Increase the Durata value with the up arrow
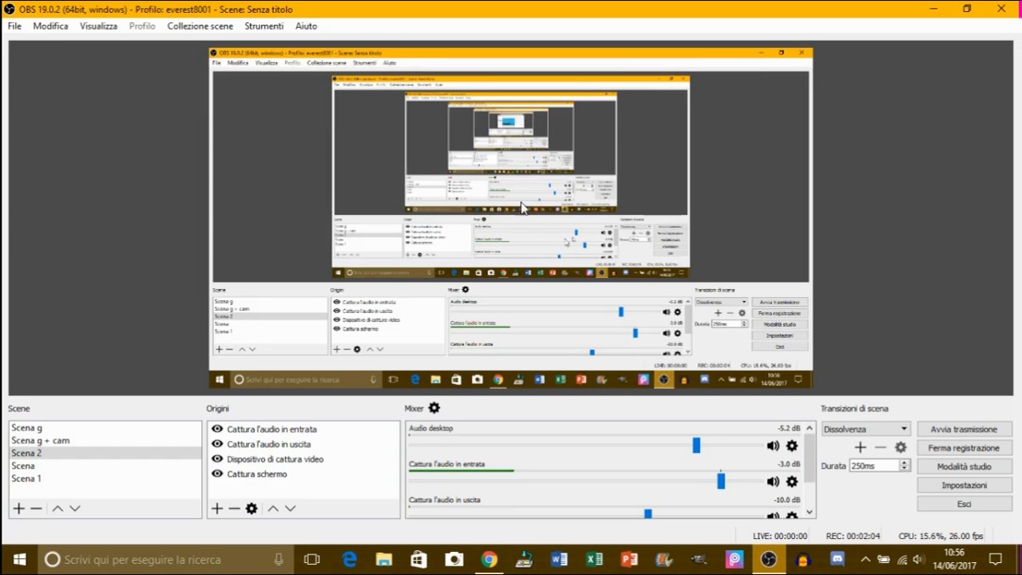 (904, 462)
